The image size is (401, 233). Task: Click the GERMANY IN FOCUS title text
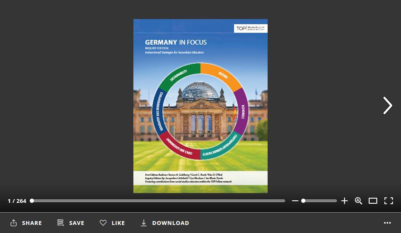coord(176,42)
